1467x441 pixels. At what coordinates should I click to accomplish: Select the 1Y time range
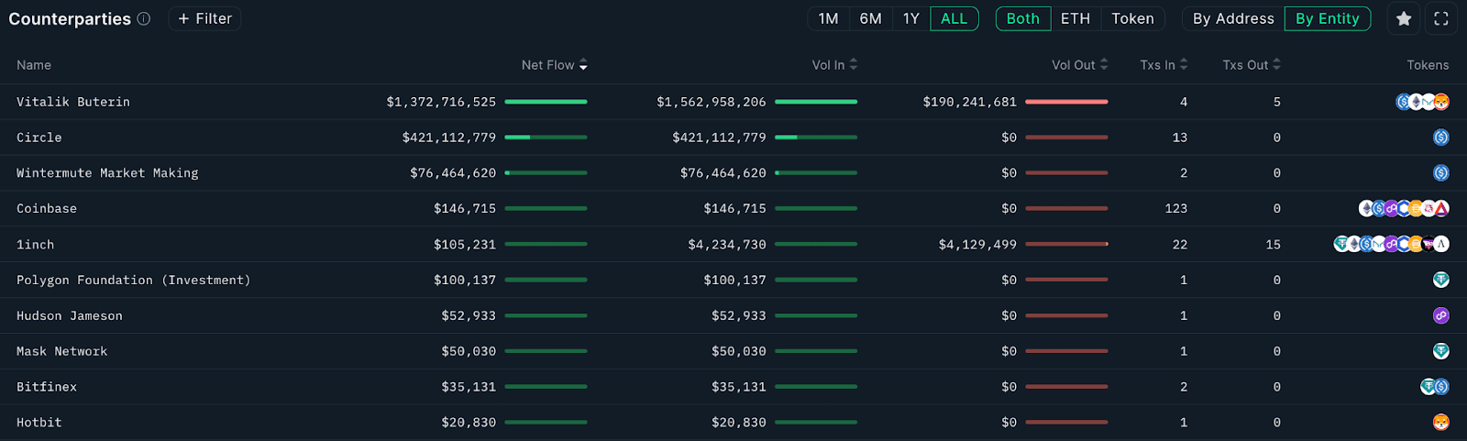click(910, 18)
